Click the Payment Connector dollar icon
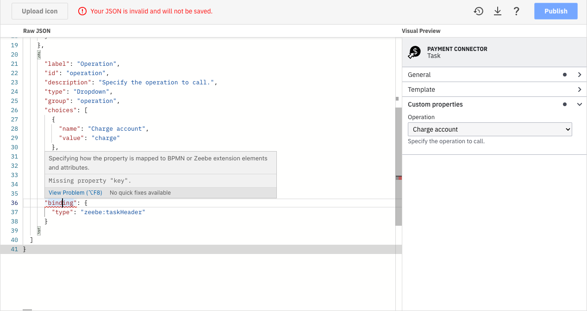The width and height of the screenshot is (587, 311). click(x=414, y=52)
